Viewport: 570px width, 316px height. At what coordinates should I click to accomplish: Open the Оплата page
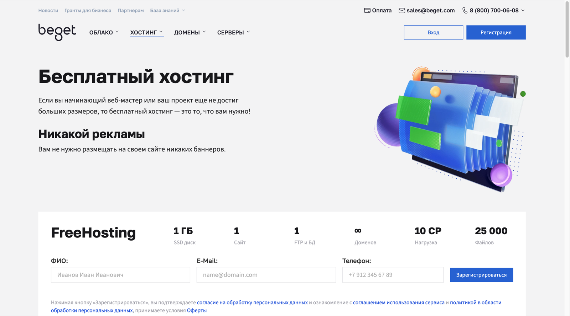[x=382, y=10]
